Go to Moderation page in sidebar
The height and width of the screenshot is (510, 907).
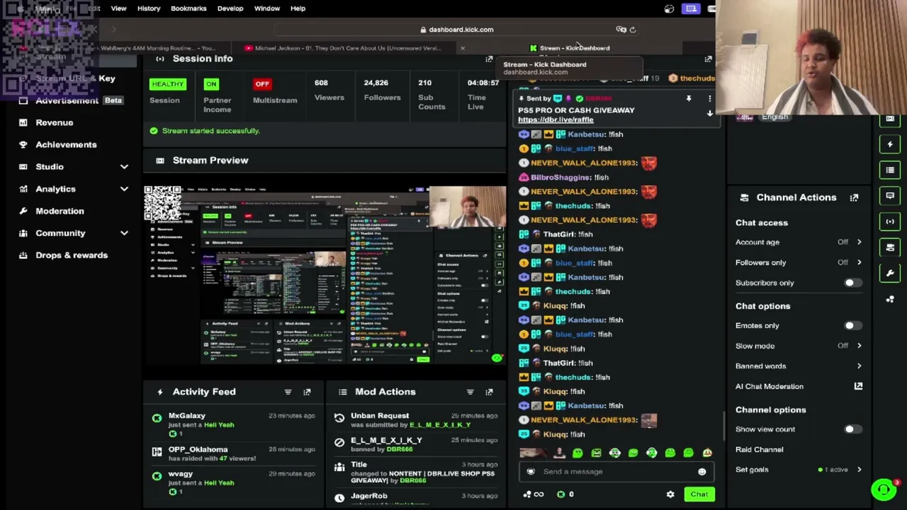[x=60, y=211]
